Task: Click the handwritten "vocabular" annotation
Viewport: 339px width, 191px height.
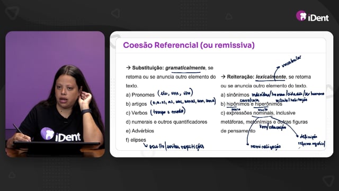Action: click(291, 62)
